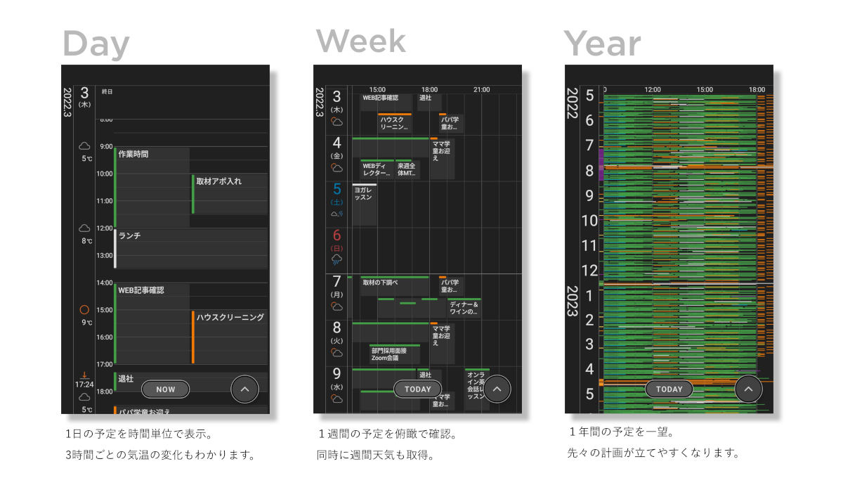Open the 来週全体MT event on Friday 4
The image size is (843, 478).
coord(407,169)
